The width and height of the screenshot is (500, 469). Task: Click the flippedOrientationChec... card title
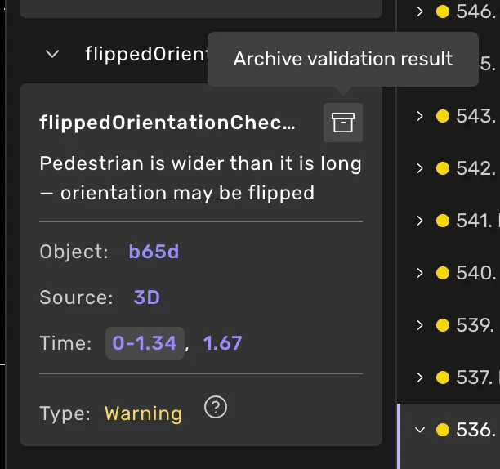coord(167,123)
